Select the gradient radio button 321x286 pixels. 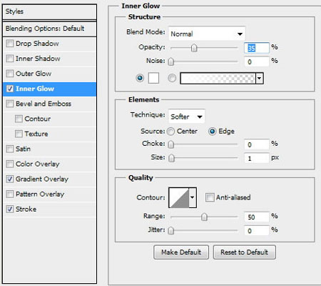[x=172, y=78]
